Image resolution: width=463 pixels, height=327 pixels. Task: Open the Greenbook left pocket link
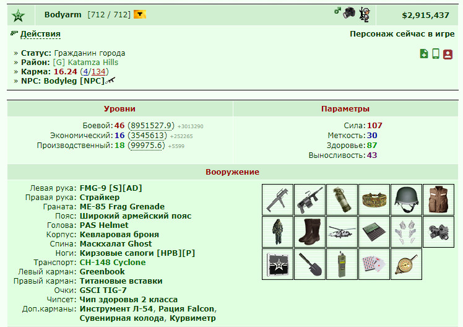pos(102,272)
